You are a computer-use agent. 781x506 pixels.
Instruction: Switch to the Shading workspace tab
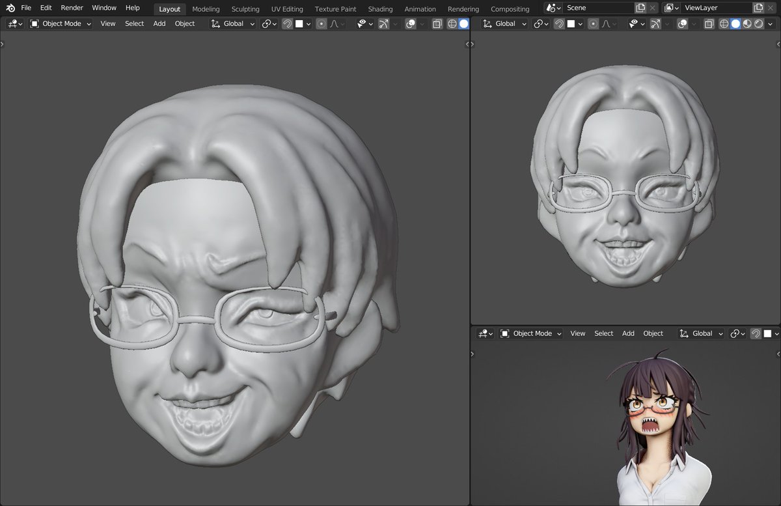[380, 9]
